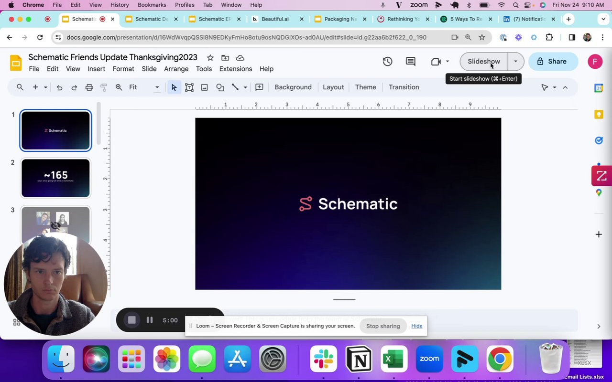Click the Google Slides home logo
Screen dimensions: 612x382
(x=16, y=63)
